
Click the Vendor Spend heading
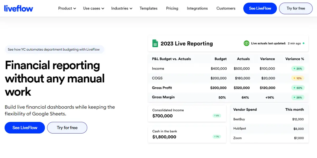pos(245,110)
